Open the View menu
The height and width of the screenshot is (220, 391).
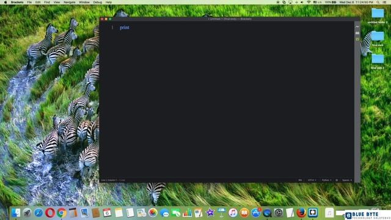click(57, 2)
